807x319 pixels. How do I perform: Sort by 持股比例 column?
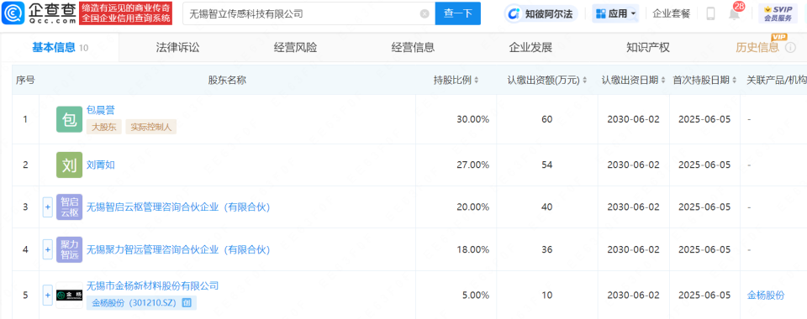point(456,80)
